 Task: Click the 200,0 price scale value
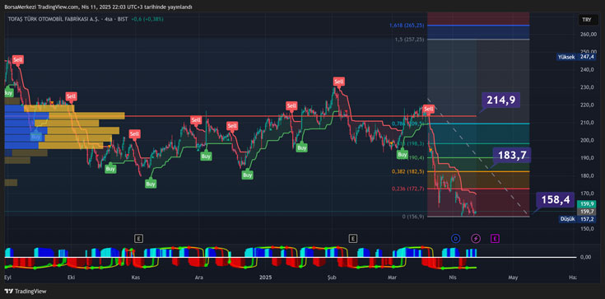(586, 140)
